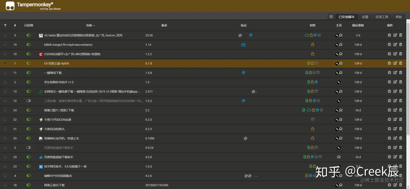Viewport: 410px width, 189px height.
Task: Edit the bilibili merged flv+mp4 script
Action: pyautogui.click(x=395, y=45)
